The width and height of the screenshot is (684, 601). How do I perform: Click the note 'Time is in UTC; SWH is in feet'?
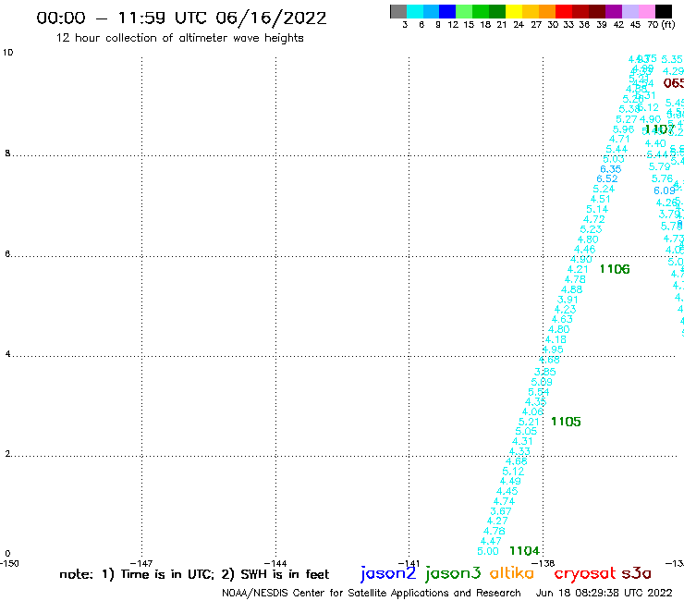click(194, 574)
